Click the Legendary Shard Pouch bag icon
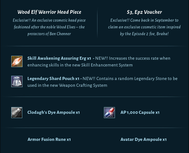189x153 pixels. click(x=17, y=81)
